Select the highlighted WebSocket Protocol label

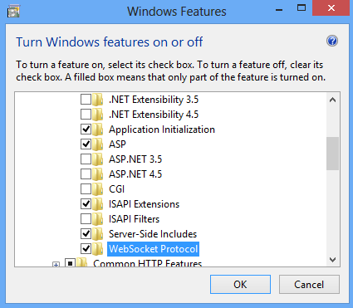(153, 249)
